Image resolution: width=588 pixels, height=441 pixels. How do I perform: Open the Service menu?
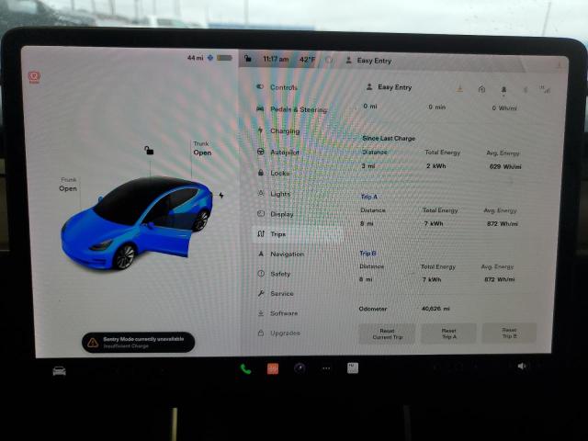tap(276, 293)
